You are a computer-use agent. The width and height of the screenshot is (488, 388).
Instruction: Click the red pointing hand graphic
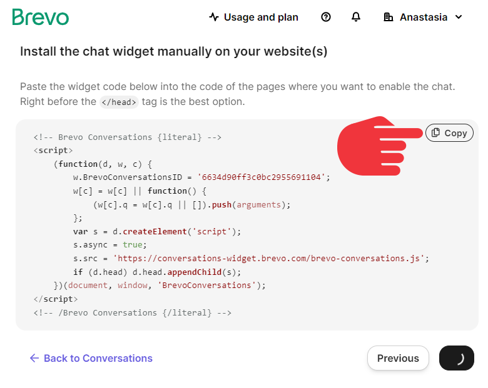coord(379,146)
